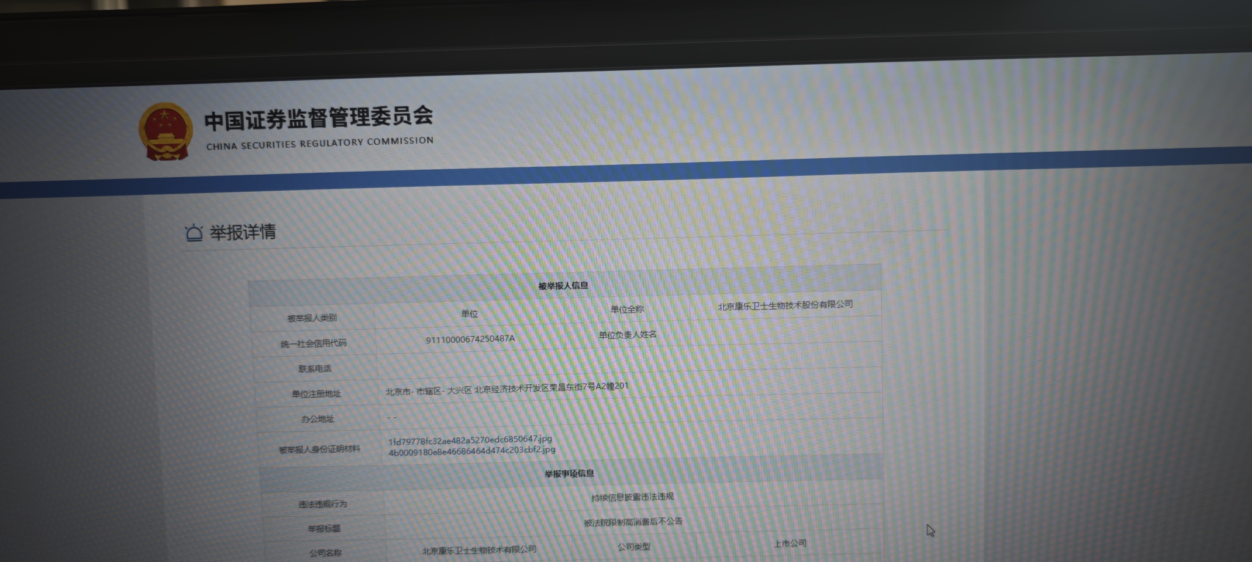Click the 违法违规行为 label cell
This screenshot has width=1252, height=562.
pos(323,505)
